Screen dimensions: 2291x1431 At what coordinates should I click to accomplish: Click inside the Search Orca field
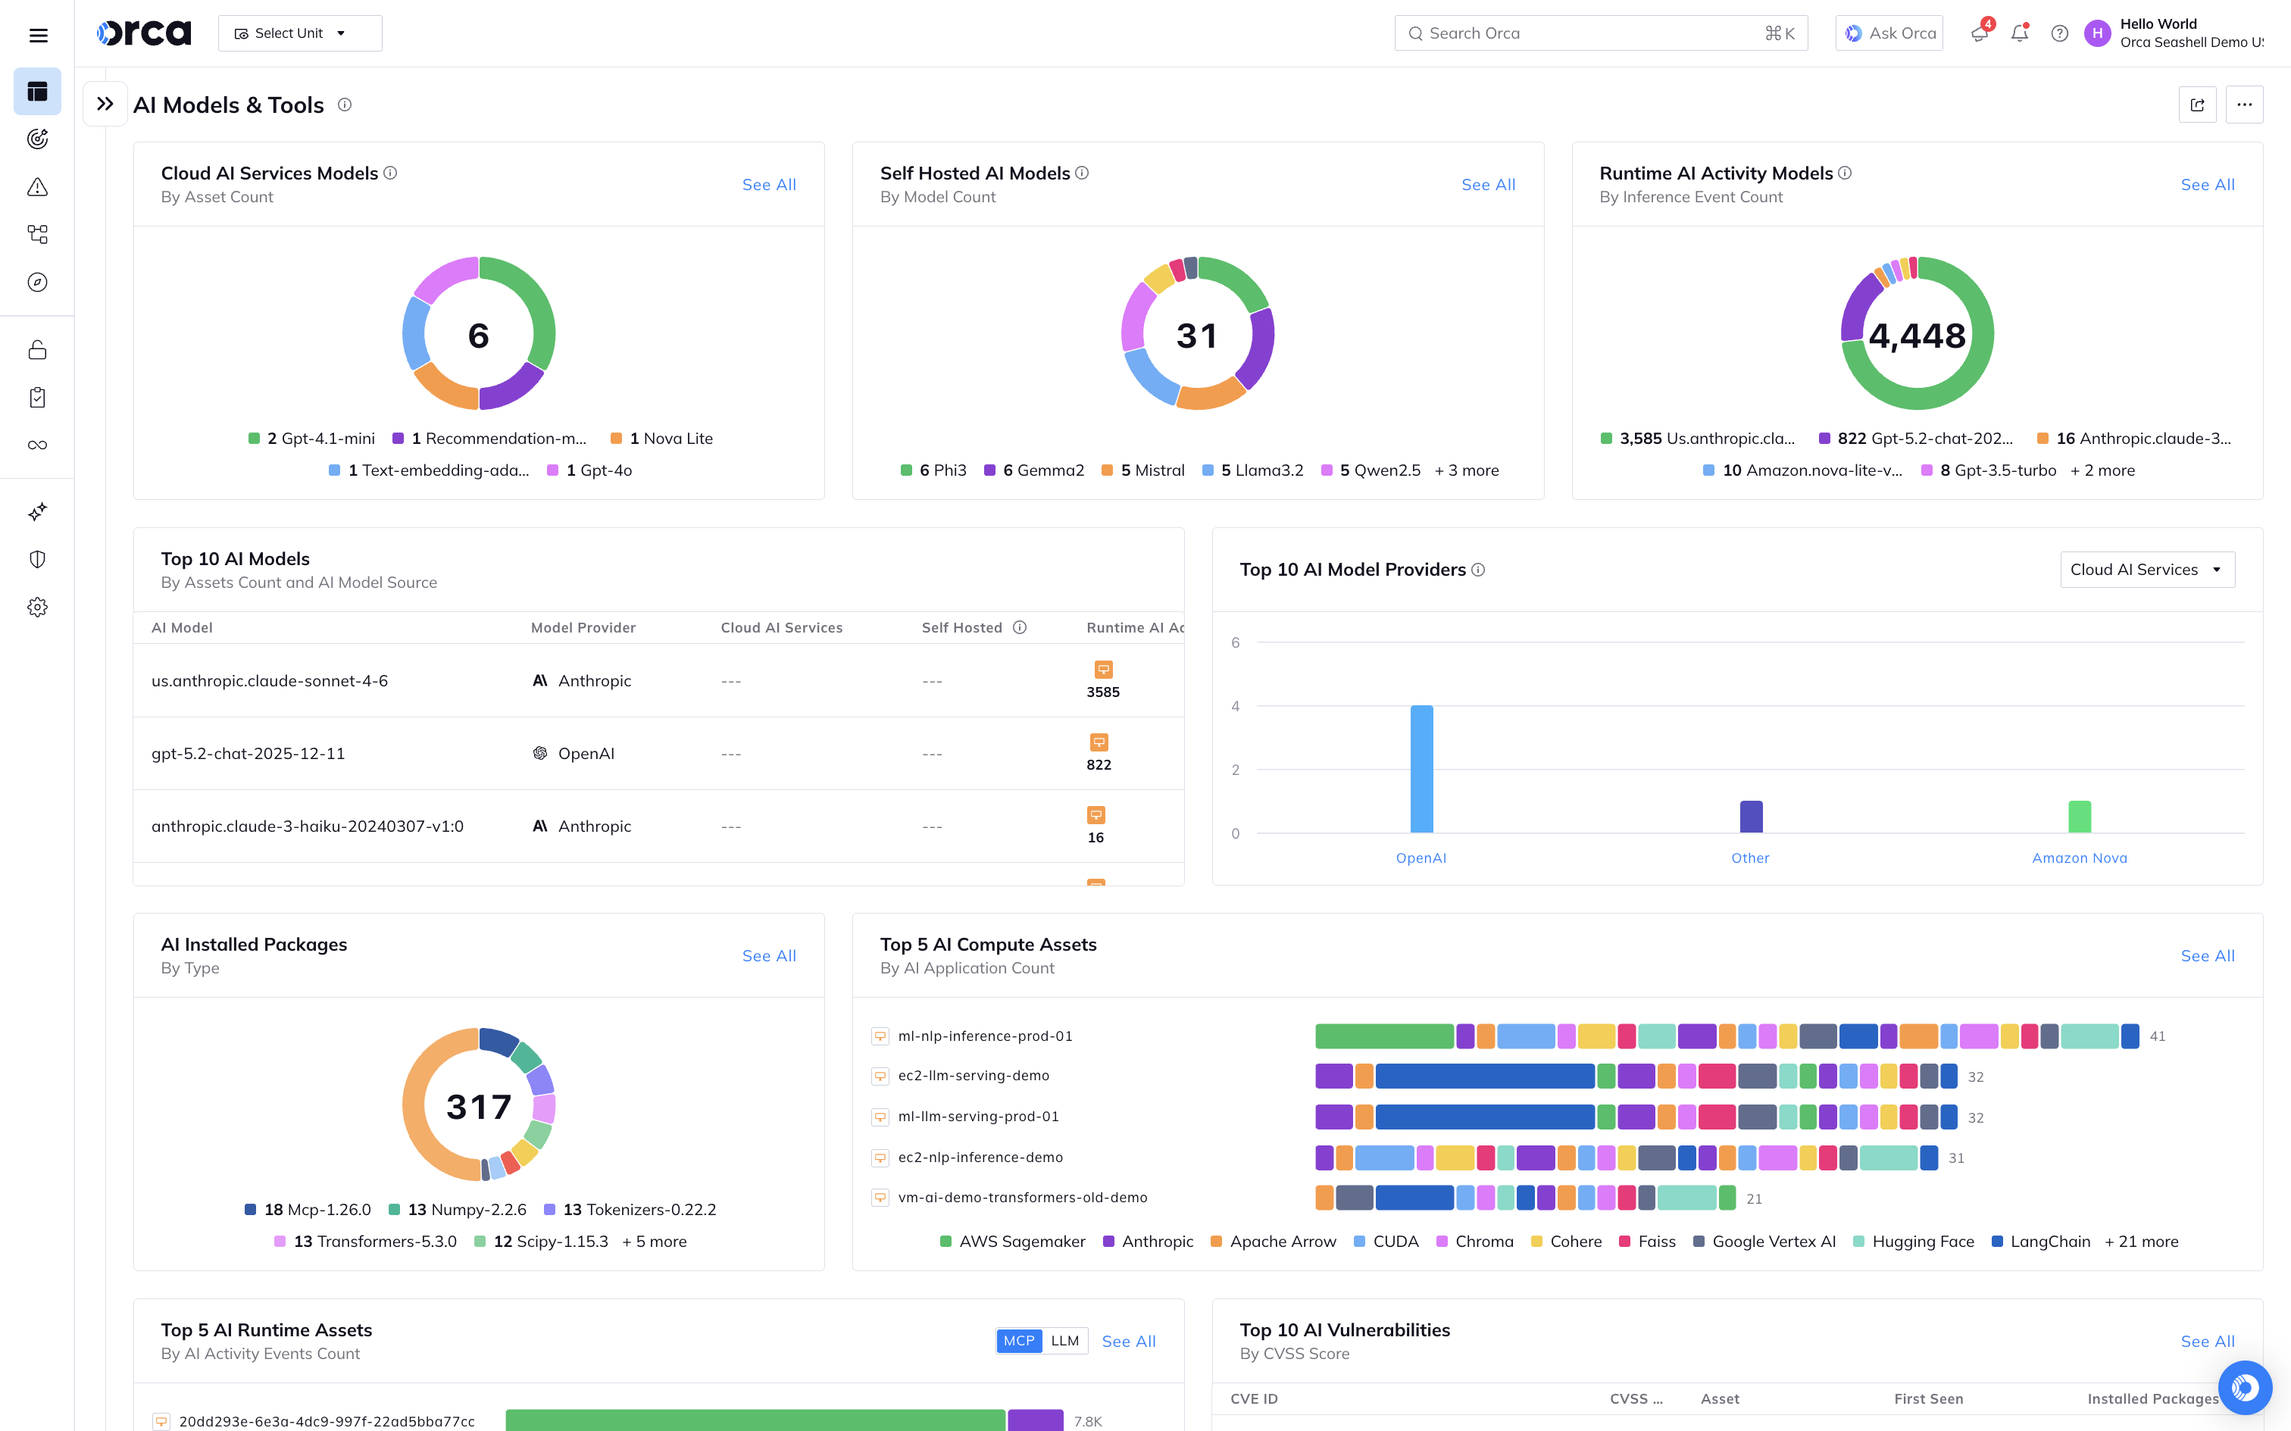click(x=1599, y=32)
